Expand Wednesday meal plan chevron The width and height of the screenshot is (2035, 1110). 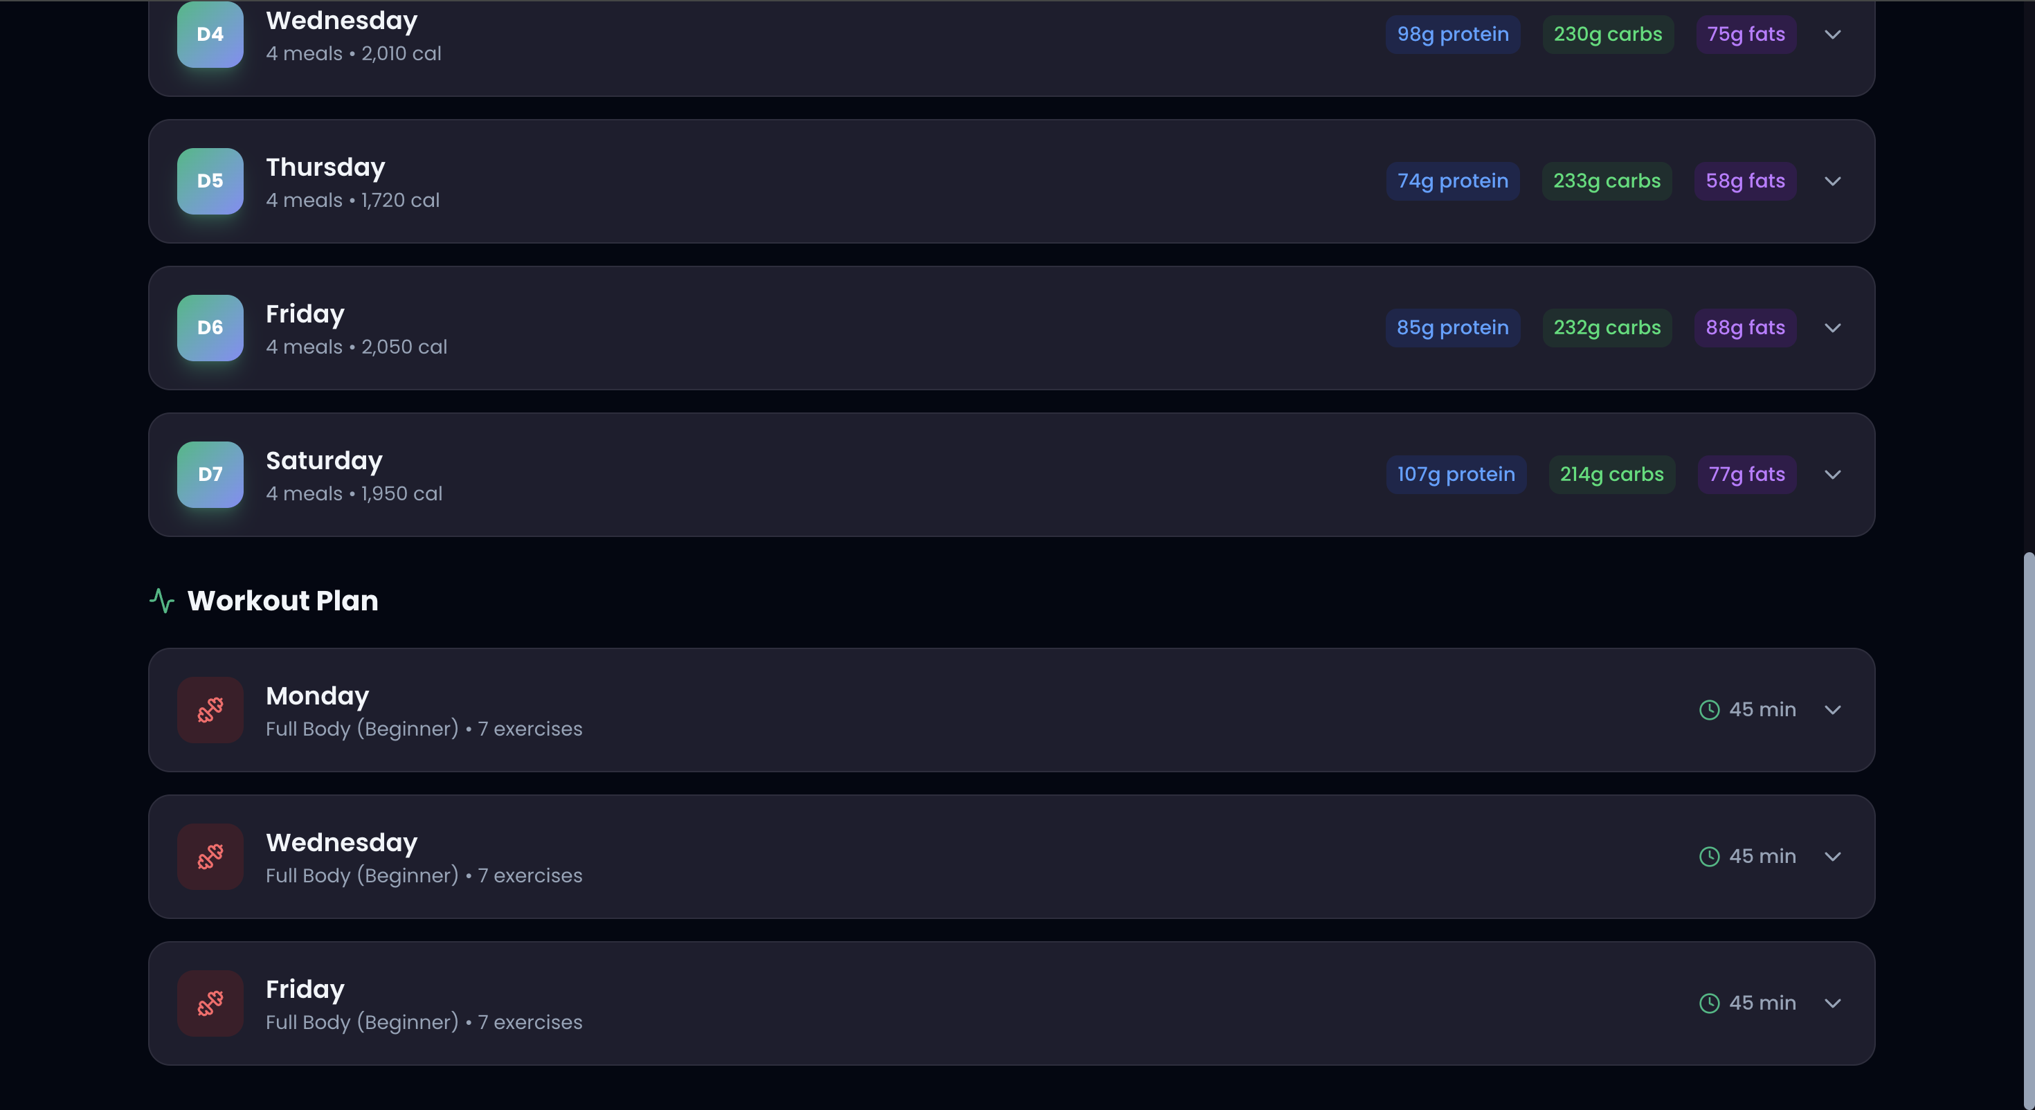1833,34
